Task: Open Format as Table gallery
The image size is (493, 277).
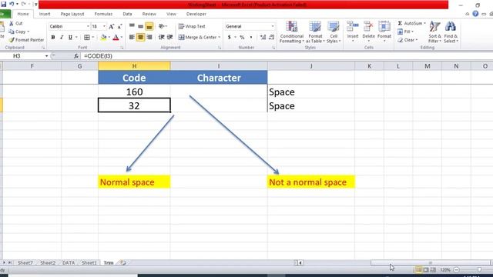Action: [x=315, y=32]
